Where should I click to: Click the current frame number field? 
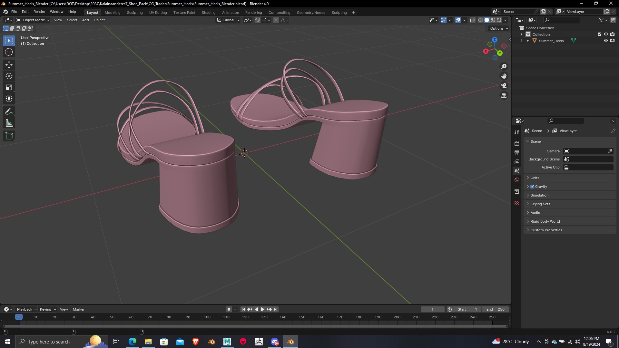pos(433,309)
